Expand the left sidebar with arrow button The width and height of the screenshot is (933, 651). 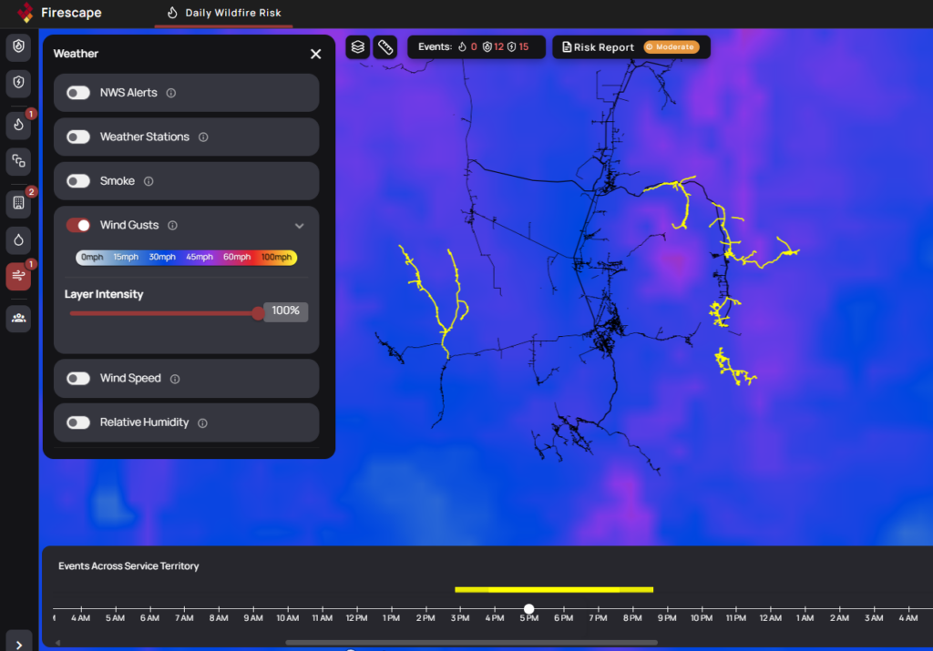pos(18,642)
